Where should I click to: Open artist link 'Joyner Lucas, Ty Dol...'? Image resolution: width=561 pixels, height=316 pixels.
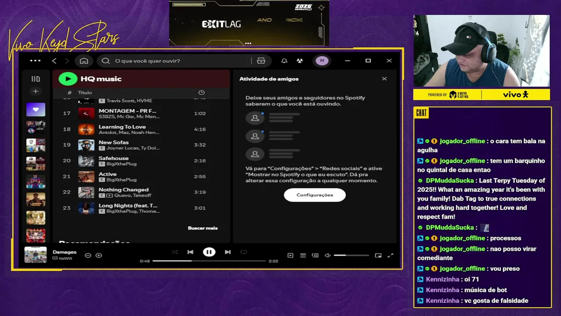coord(133,148)
